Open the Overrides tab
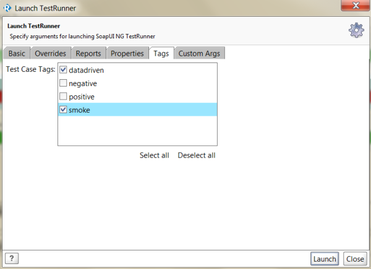 [51, 53]
